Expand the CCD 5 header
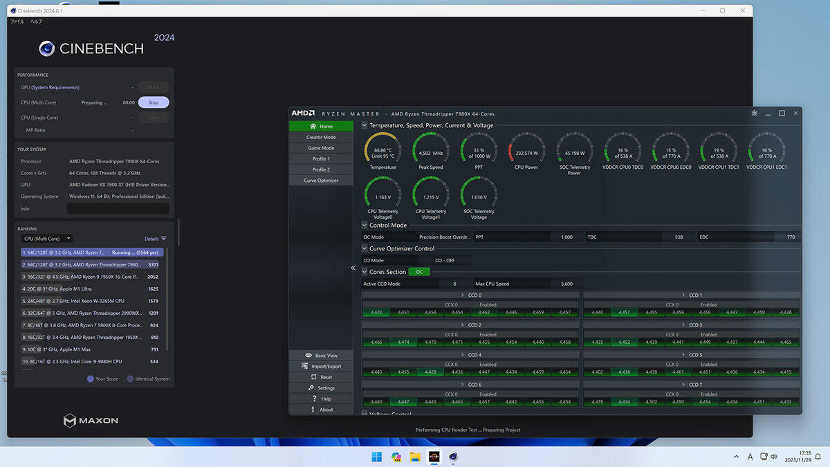This screenshot has height=467, width=830. [x=692, y=355]
